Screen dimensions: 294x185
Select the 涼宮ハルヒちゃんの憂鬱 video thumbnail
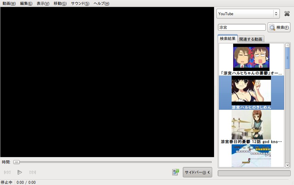click(251, 57)
